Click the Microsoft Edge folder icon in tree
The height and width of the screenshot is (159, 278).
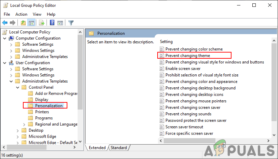pos(24,136)
